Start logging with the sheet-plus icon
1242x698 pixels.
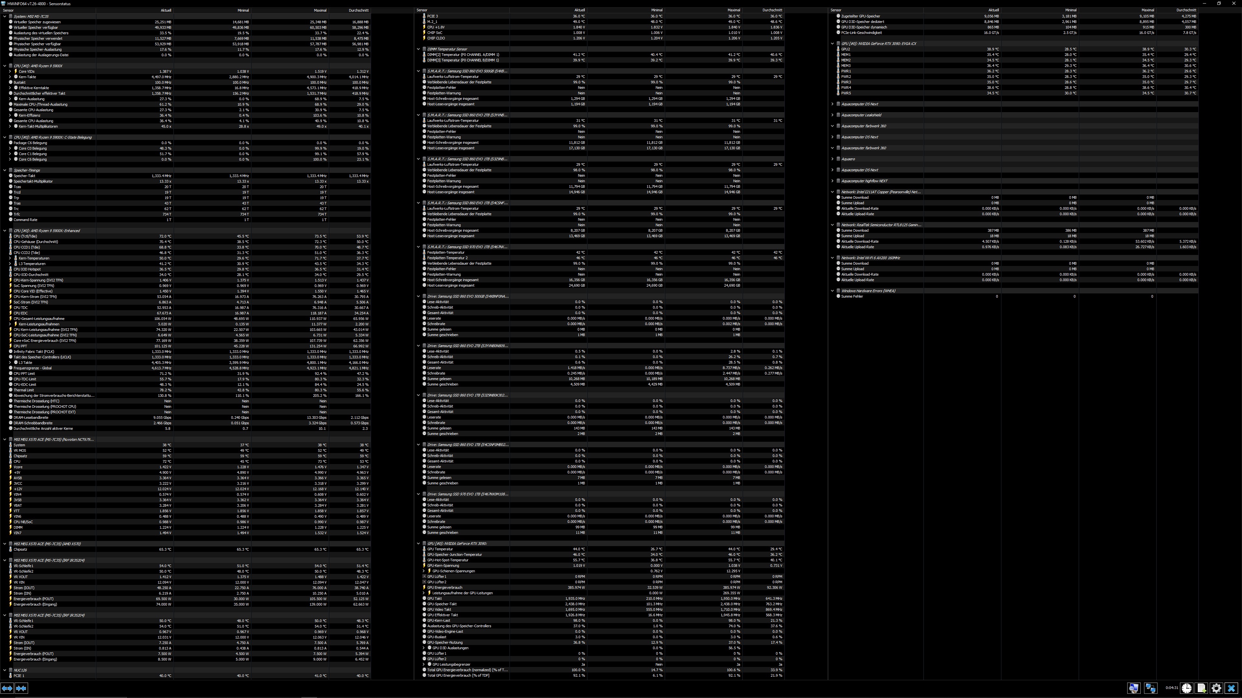coord(1202,688)
